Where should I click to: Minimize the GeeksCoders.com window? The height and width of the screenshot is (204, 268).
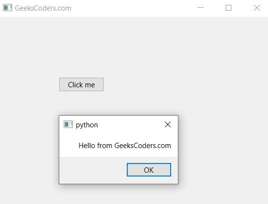201,8
